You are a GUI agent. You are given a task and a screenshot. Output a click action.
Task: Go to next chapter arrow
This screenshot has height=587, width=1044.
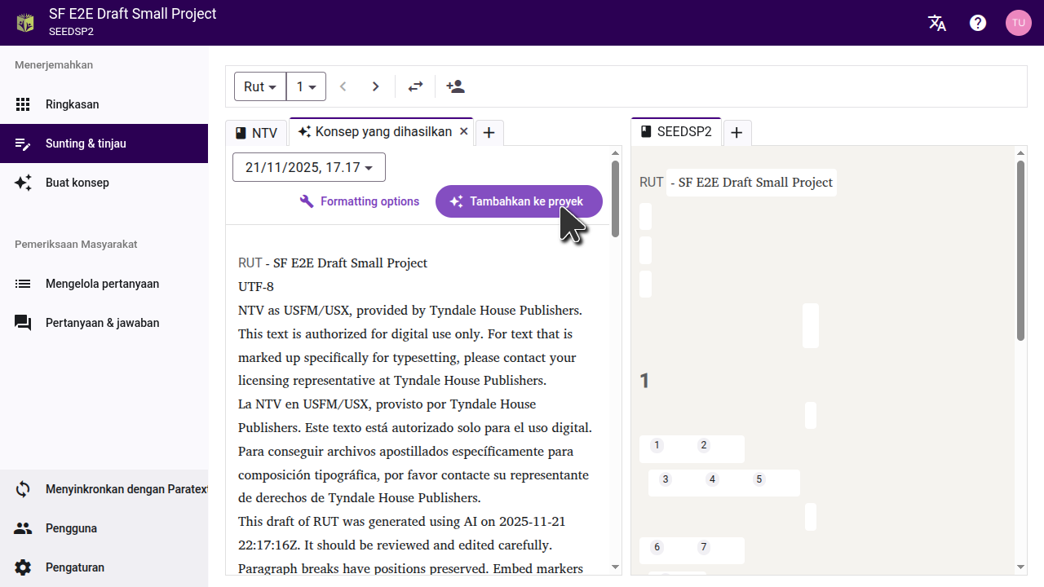coord(375,86)
